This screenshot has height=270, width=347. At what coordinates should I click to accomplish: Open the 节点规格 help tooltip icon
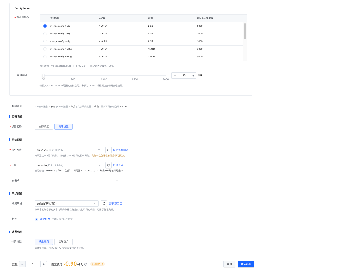tap(27, 17)
